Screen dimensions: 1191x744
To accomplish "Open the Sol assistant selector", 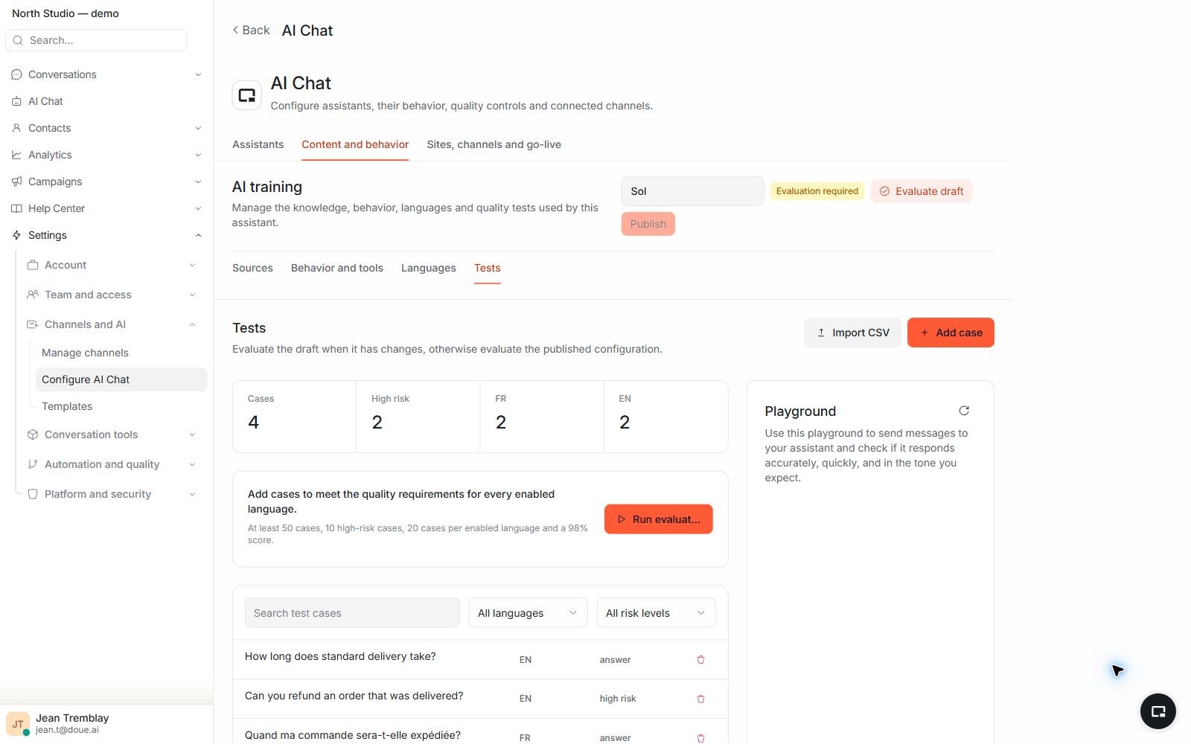I will tap(692, 191).
